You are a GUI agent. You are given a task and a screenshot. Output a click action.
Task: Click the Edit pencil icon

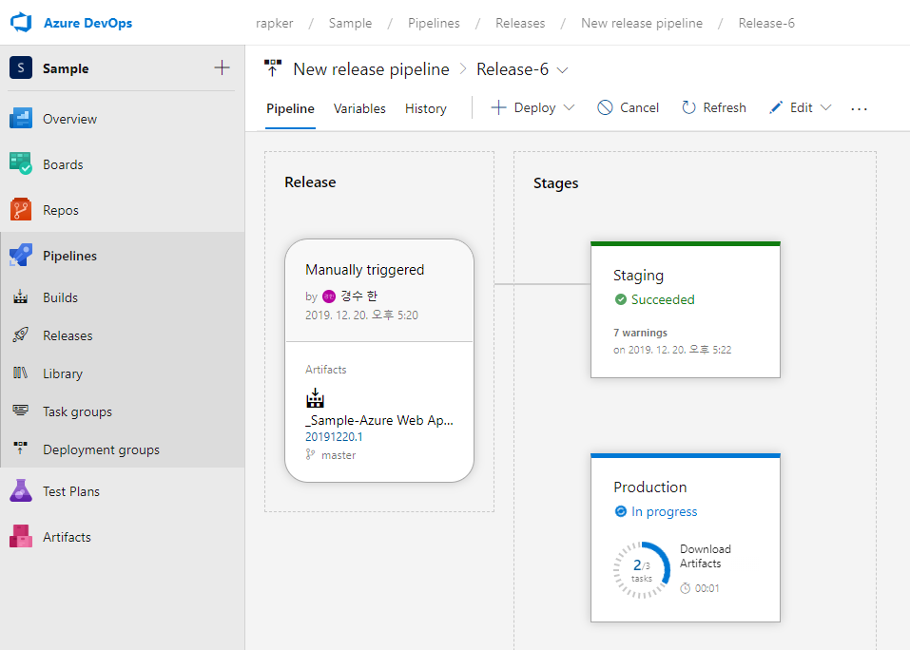(x=775, y=107)
